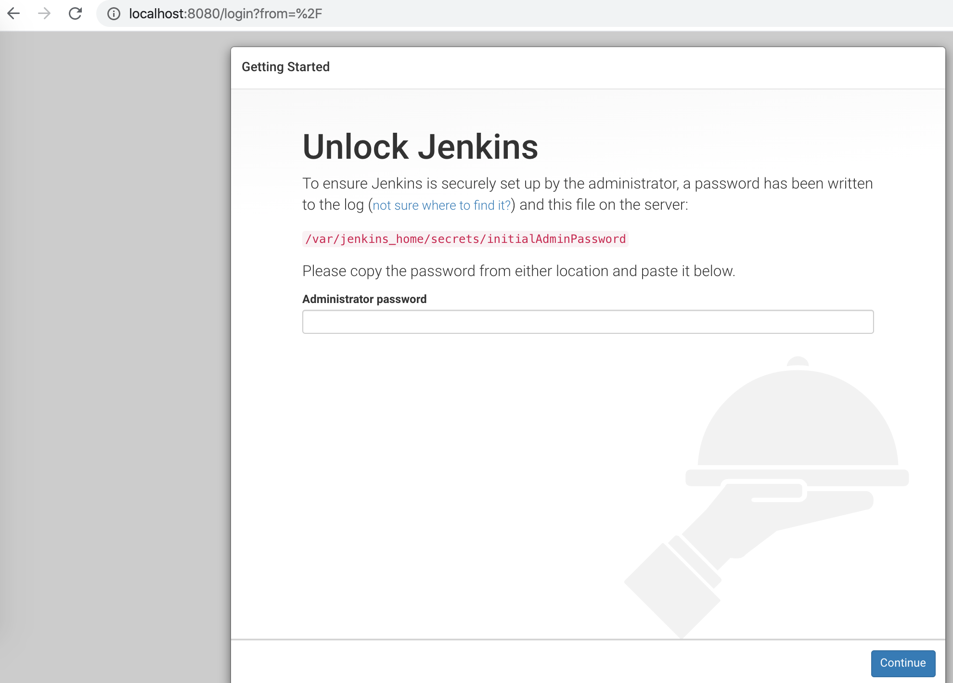Image resolution: width=953 pixels, height=683 pixels.
Task: Open 'not sure where to find it?' link
Action: click(x=441, y=205)
